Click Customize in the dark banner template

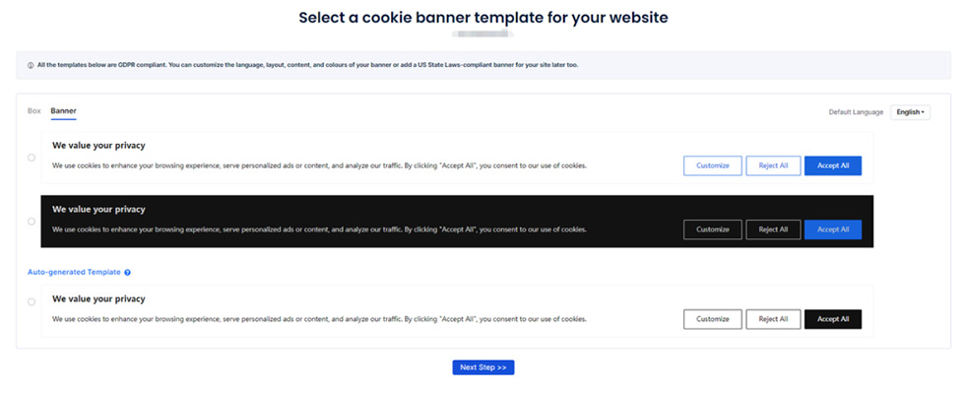(712, 230)
